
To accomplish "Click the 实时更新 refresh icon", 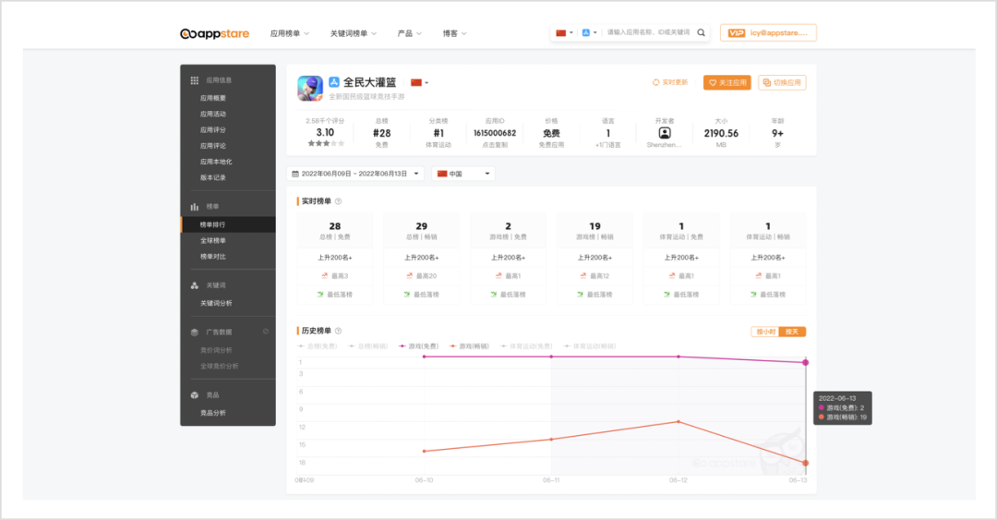I will tap(655, 83).
